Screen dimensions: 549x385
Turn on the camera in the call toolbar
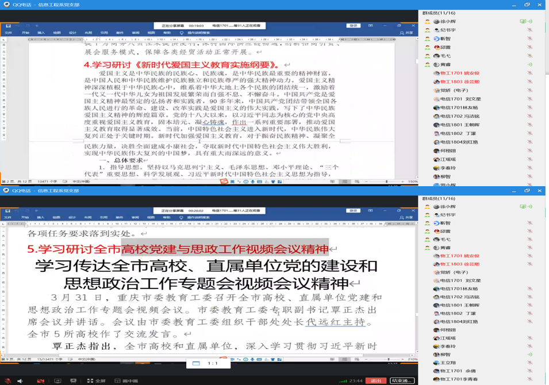point(40,380)
